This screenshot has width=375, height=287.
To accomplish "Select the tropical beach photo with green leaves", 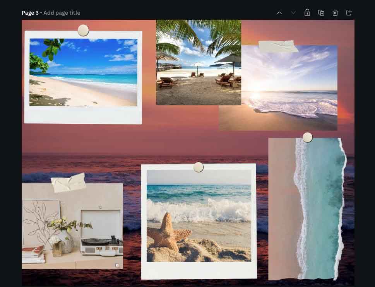I will click(83, 72).
